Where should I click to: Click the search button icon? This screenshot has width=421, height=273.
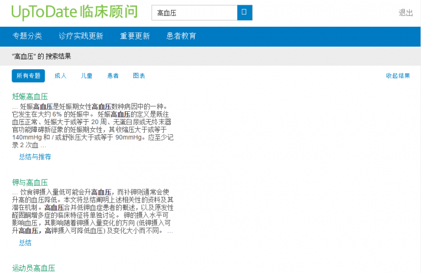coord(245,13)
